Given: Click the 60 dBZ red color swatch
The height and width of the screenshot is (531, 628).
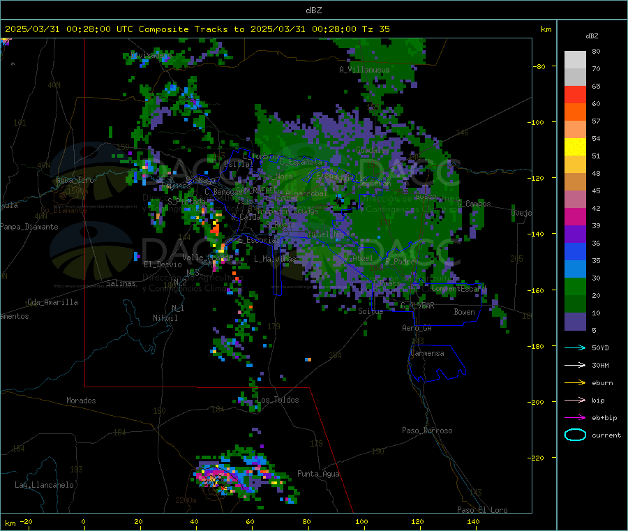Looking at the screenshot, I should point(575,94).
